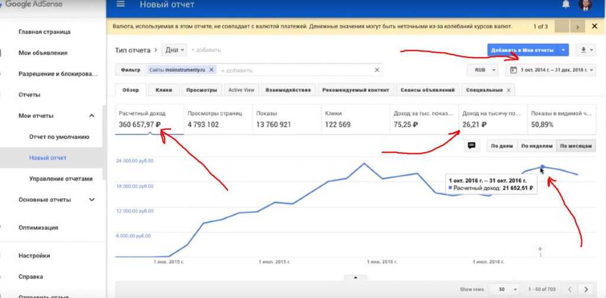This screenshot has width=606, height=298.
Task: Go to next notification message arrow
Action: [x=578, y=27]
